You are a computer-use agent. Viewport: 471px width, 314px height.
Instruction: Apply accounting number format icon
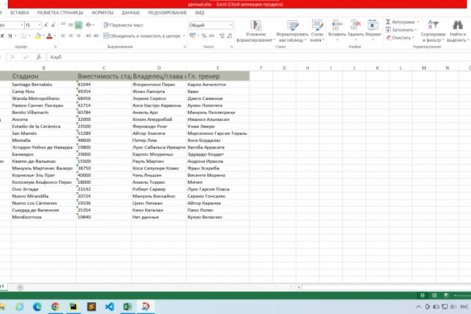coord(192,36)
